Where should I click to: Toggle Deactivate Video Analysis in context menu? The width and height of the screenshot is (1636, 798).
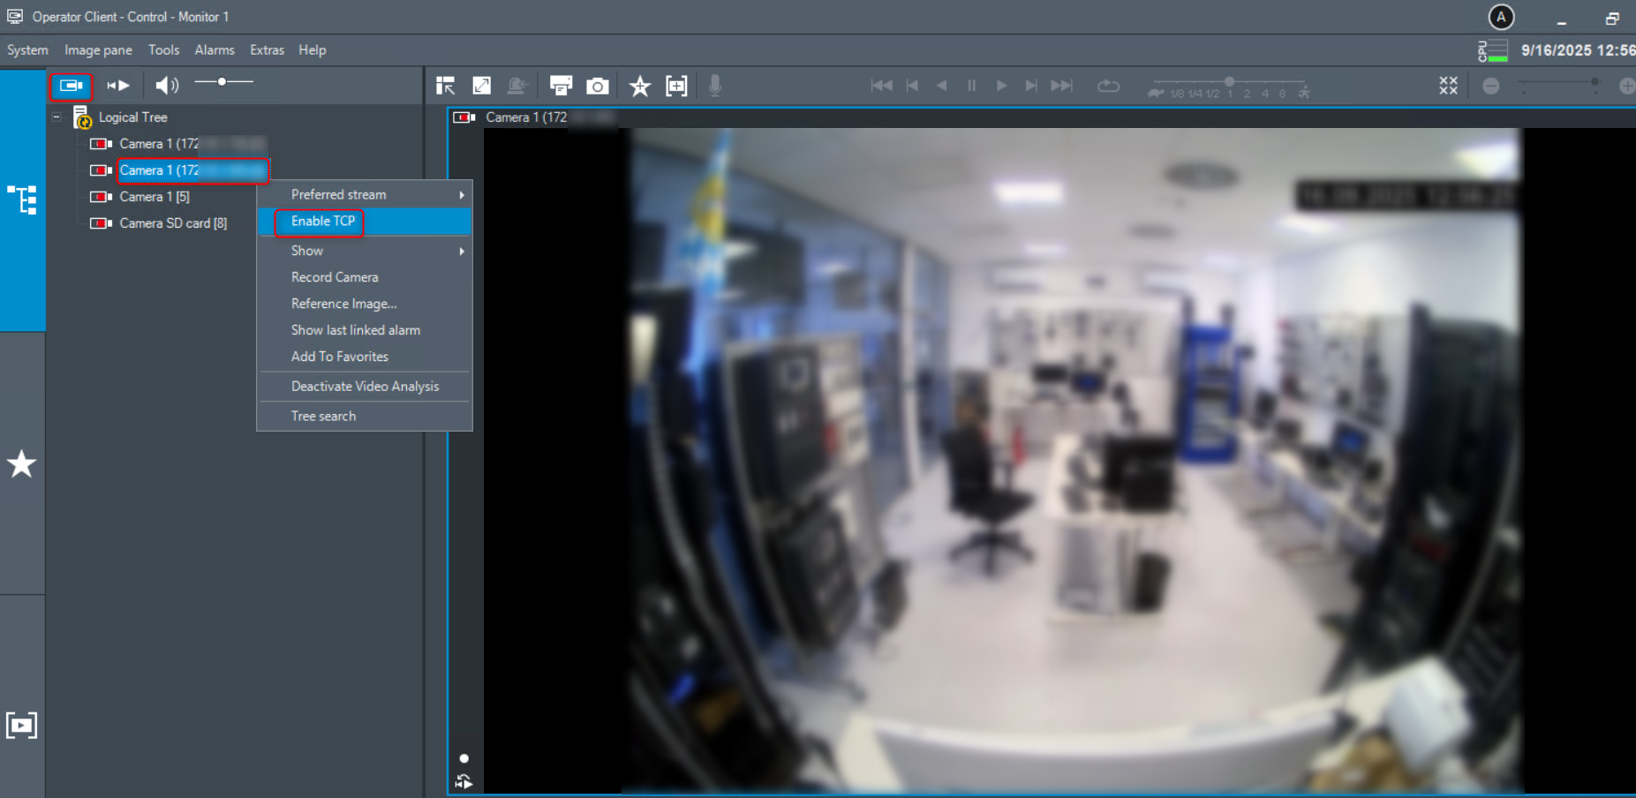[365, 387]
